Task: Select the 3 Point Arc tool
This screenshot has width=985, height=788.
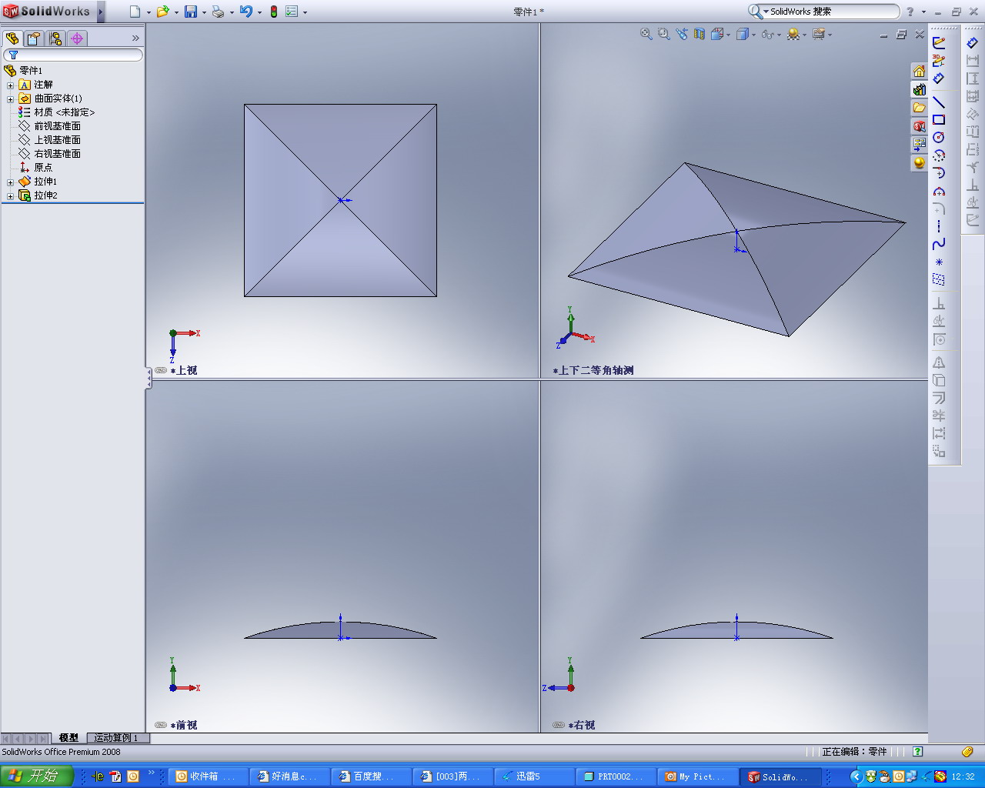Action: (x=939, y=191)
